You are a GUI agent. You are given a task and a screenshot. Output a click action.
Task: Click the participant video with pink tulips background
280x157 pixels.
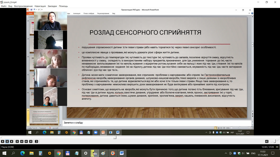50,59
